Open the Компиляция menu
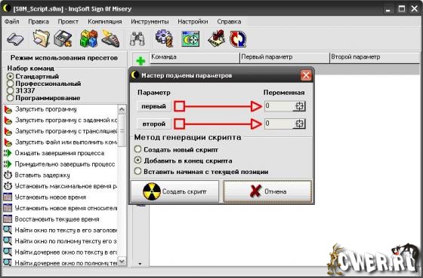The image size is (423, 278). (105, 22)
